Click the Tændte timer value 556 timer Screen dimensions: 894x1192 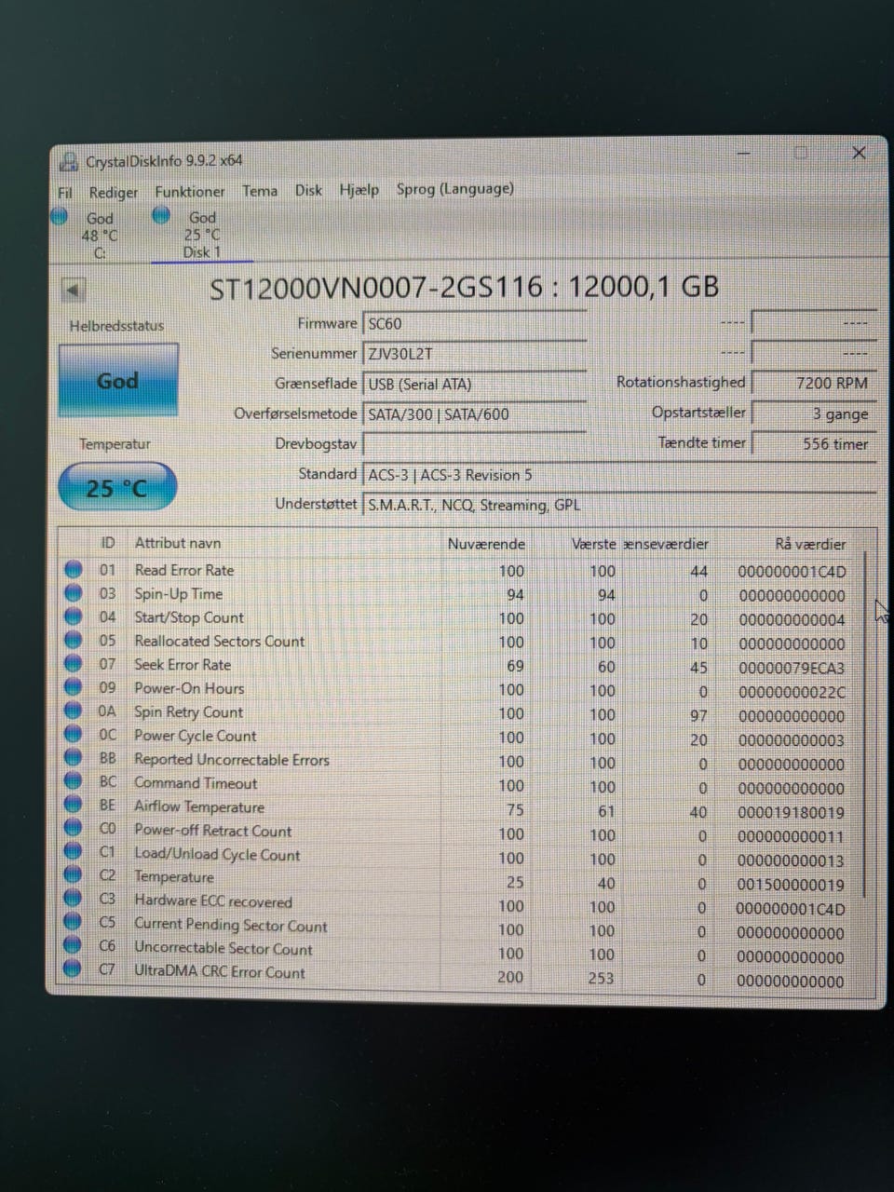pos(814,444)
